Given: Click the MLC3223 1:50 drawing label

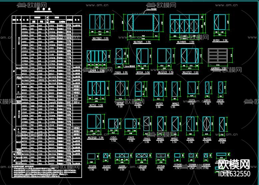Looking at the screenshot, I should tap(100, 38).
